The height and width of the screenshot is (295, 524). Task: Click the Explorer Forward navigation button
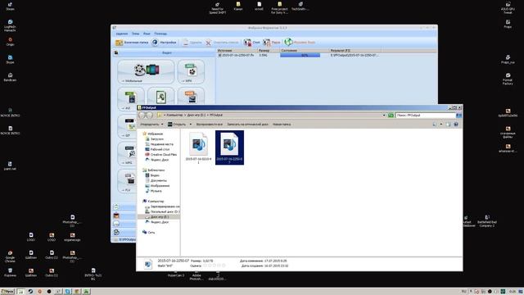[150, 115]
